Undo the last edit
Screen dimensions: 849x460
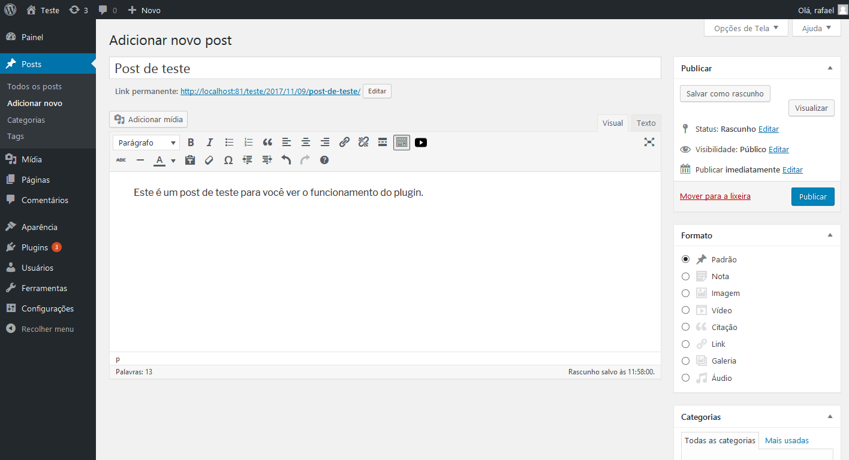(286, 160)
